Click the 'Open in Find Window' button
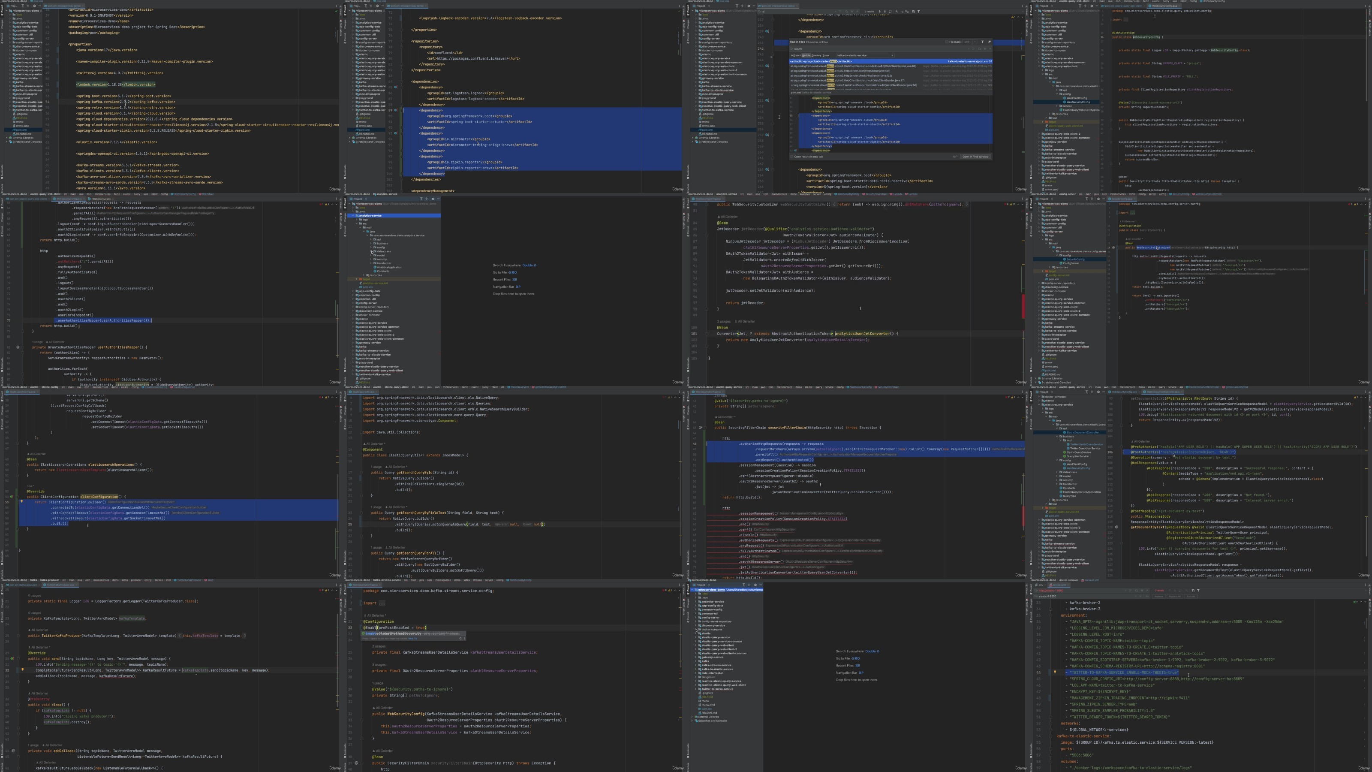Image resolution: width=1372 pixels, height=772 pixels. pos(976,157)
